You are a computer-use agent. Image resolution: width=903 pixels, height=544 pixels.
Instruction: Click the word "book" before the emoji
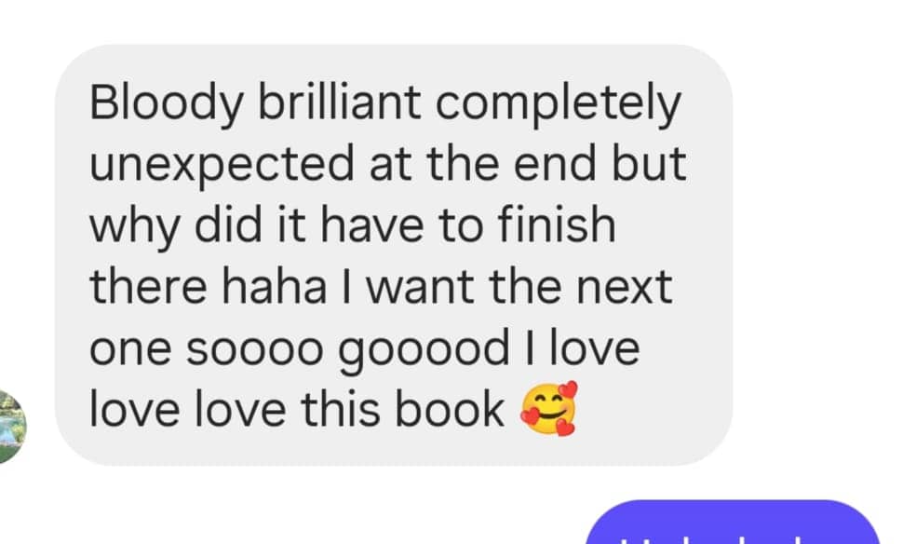pos(451,409)
